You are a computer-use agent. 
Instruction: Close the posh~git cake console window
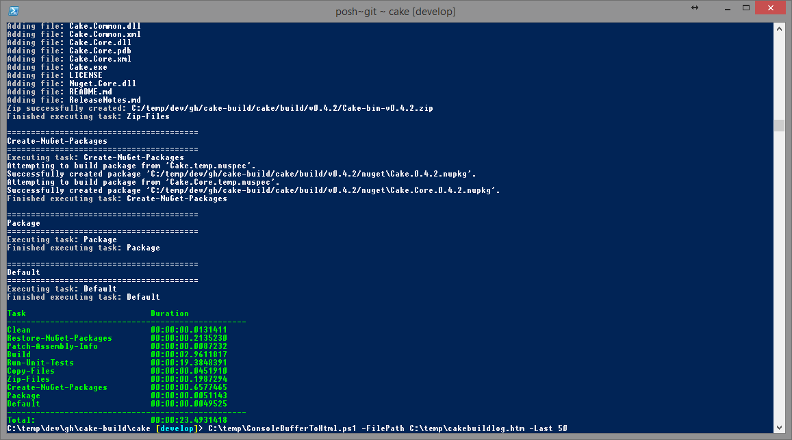pyautogui.click(x=770, y=8)
